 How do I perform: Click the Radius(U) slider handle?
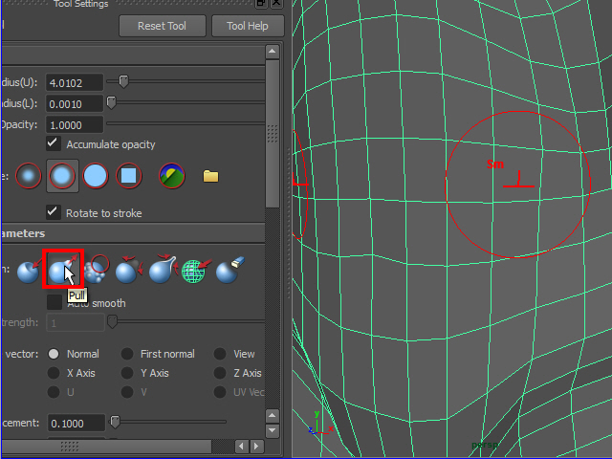click(x=123, y=82)
